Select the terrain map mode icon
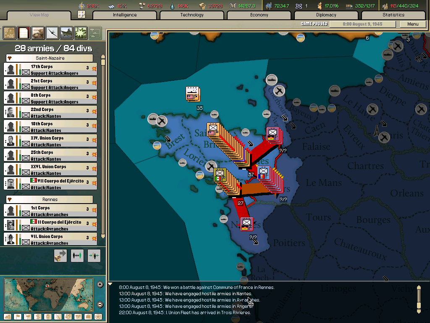The image size is (430, 323). tap(7, 318)
